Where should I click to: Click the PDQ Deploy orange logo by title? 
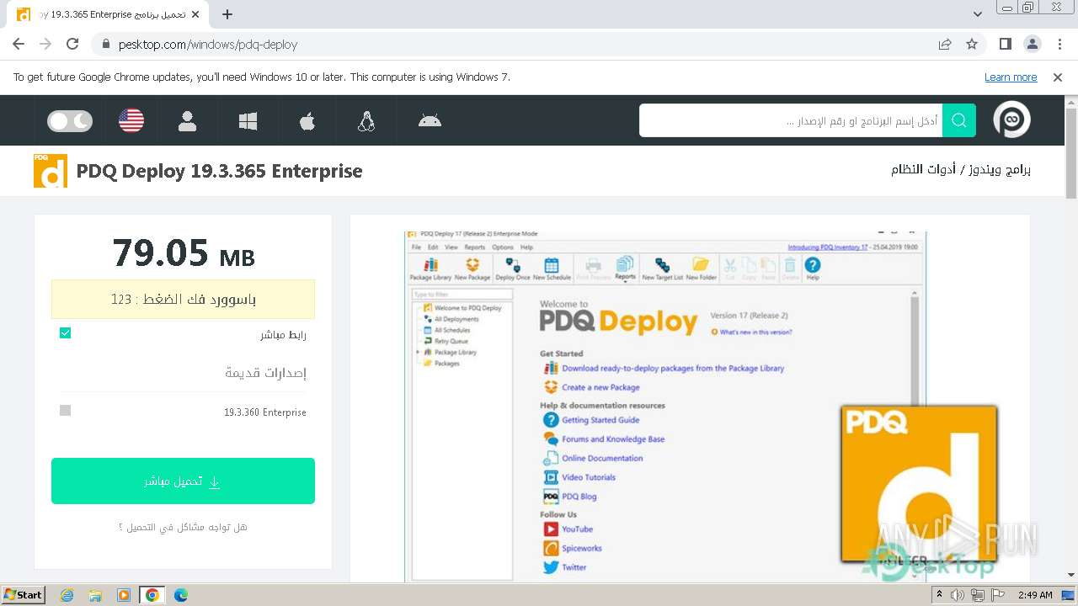51,171
